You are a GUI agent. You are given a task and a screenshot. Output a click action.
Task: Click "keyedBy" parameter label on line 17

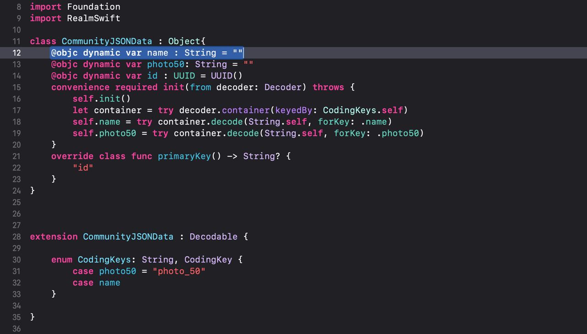(293, 110)
